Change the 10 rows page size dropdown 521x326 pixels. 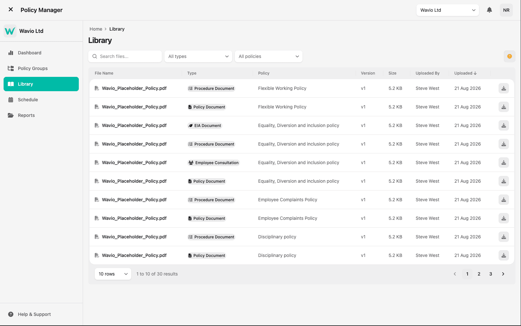113,274
